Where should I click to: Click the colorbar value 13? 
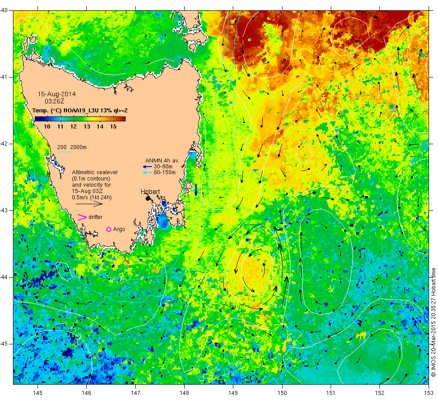click(87, 126)
